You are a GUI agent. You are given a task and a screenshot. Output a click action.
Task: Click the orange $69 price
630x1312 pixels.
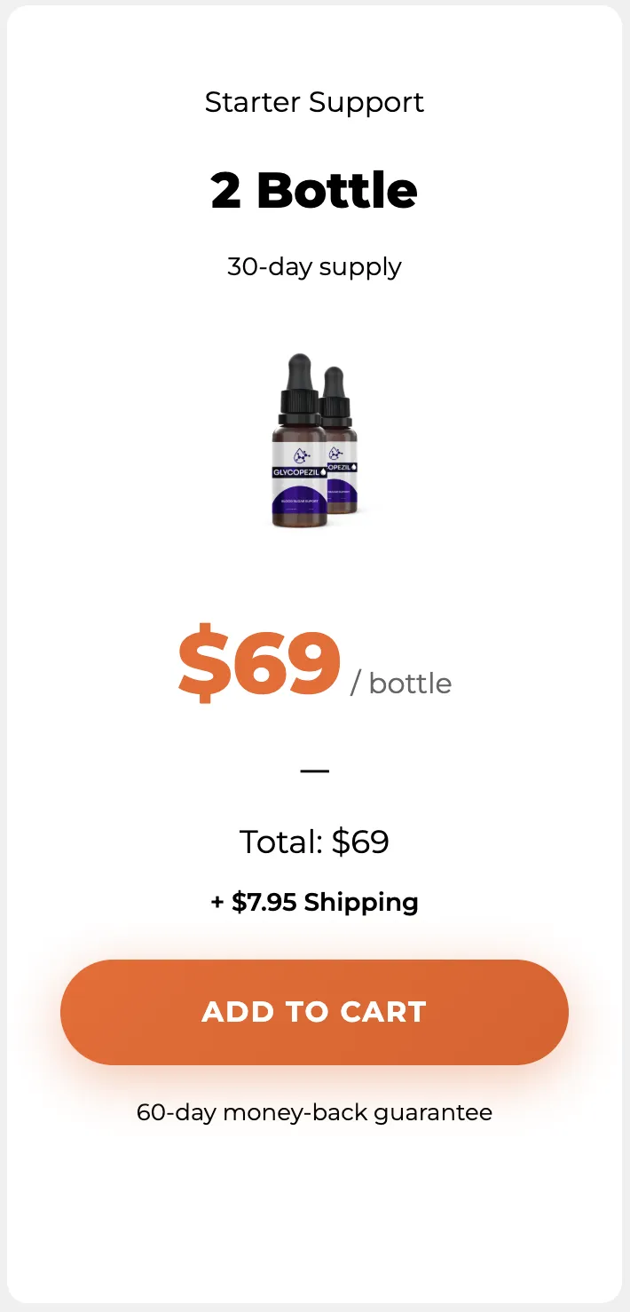tap(259, 664)
